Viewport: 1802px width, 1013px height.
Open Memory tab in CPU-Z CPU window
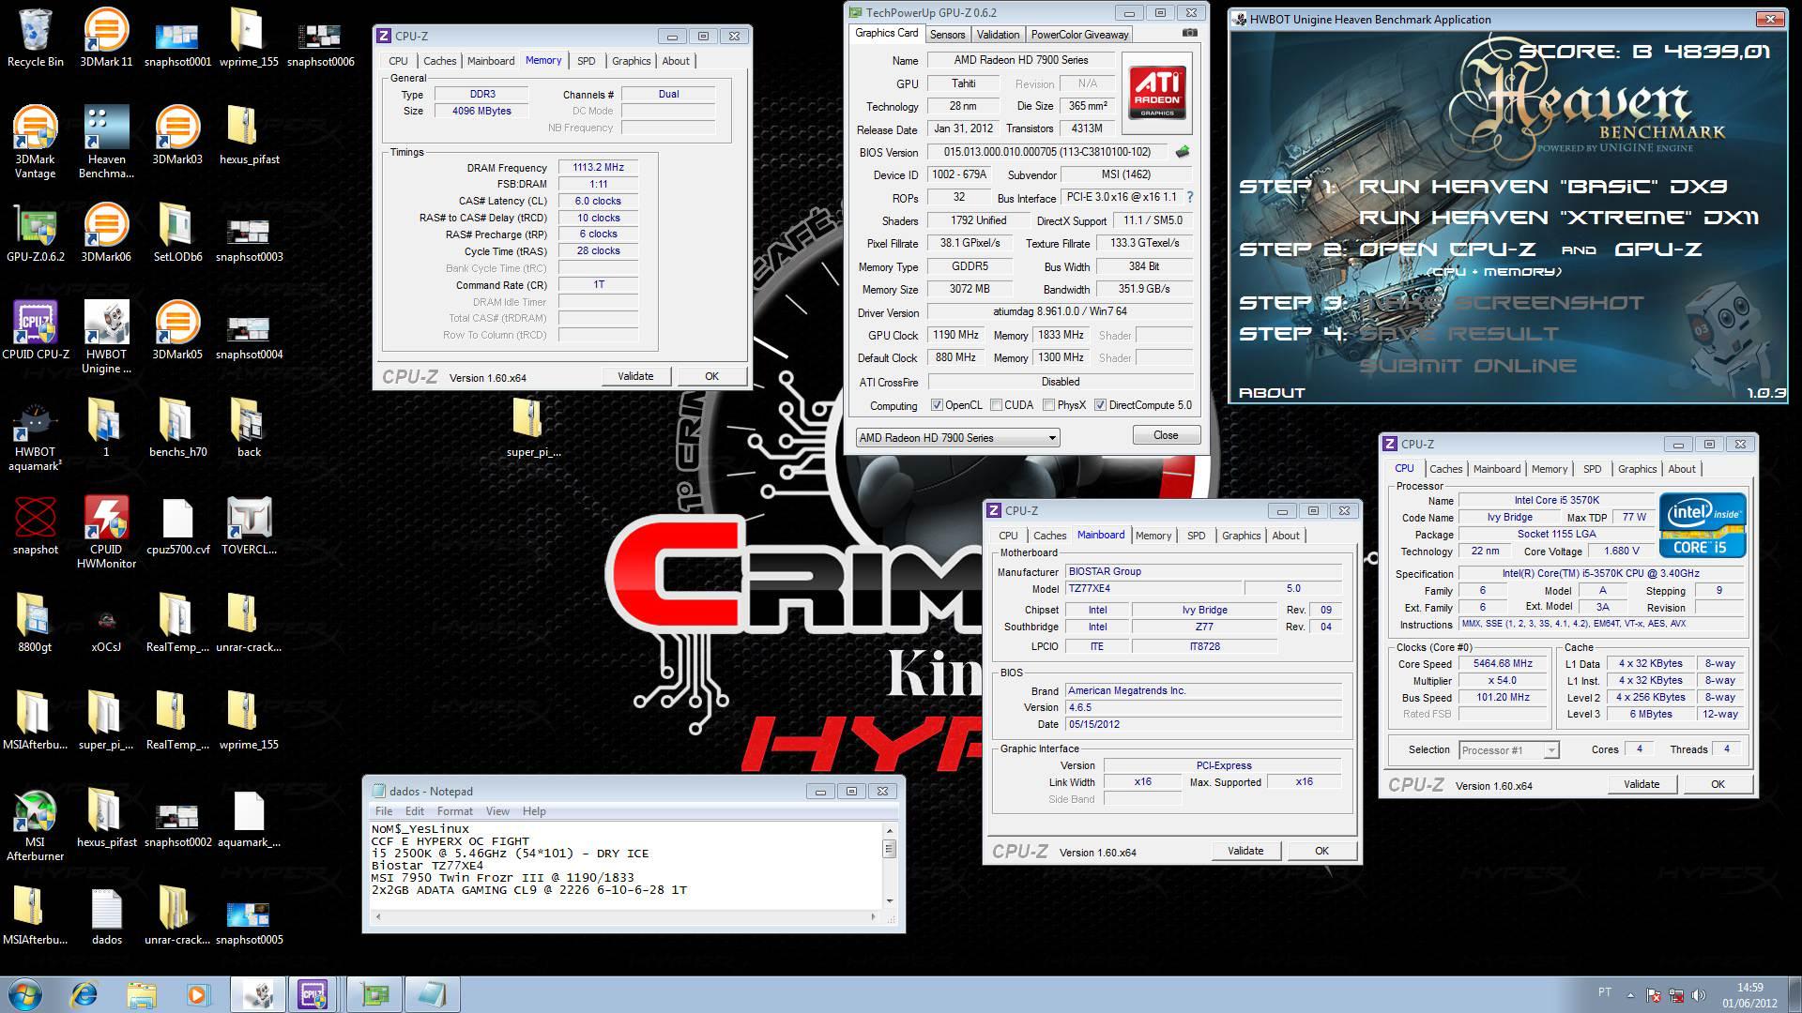(1550, 469)
